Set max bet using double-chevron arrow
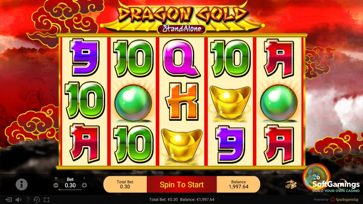The image size is (363, 204). (84, 178)
